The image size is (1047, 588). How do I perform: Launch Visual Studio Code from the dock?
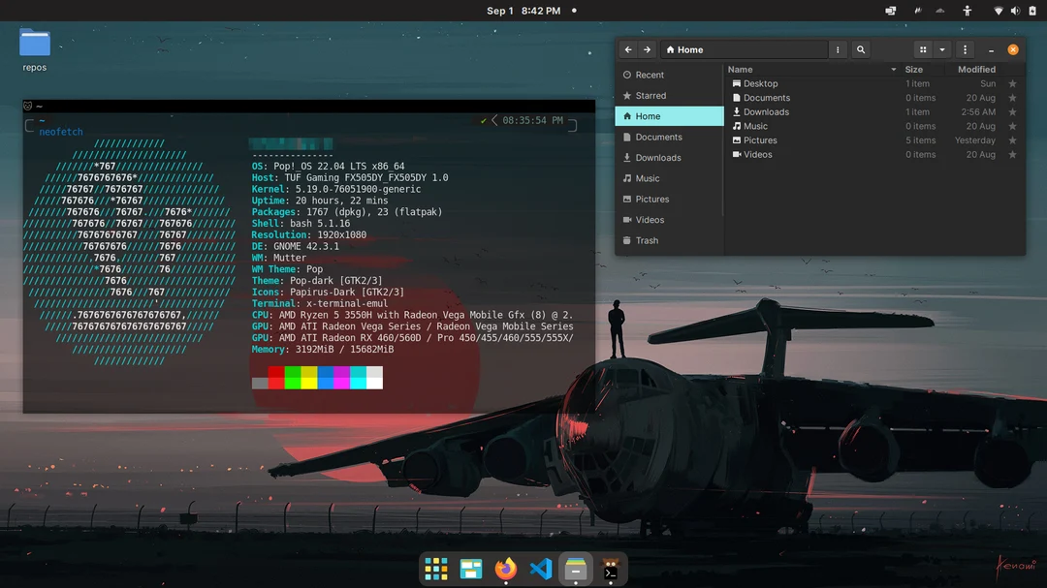coord(541,569)
